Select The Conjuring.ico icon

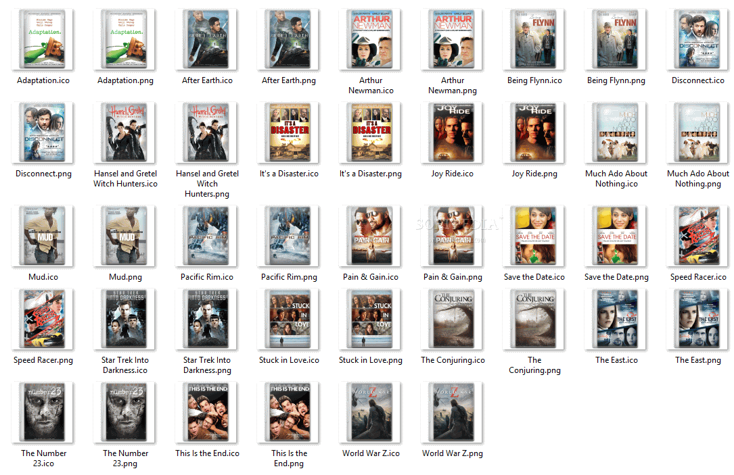coord(453,320)
